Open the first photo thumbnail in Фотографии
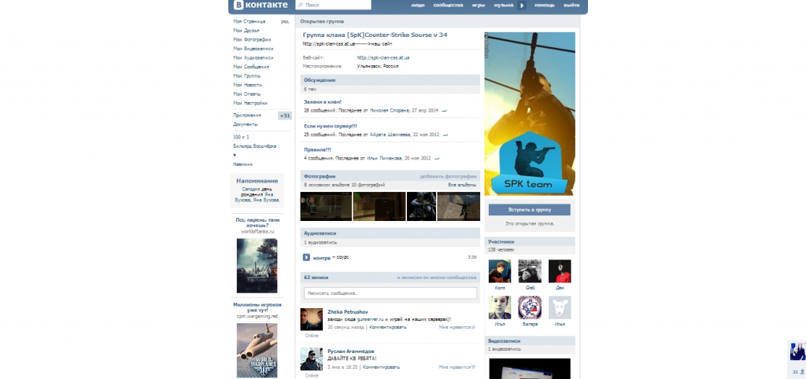The image size is (806, 379). [325, 206]
